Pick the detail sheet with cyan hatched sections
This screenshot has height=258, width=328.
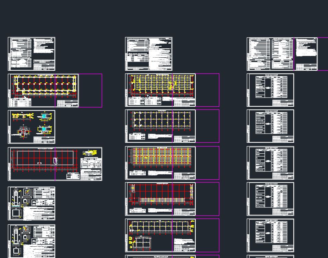[32, 127]
